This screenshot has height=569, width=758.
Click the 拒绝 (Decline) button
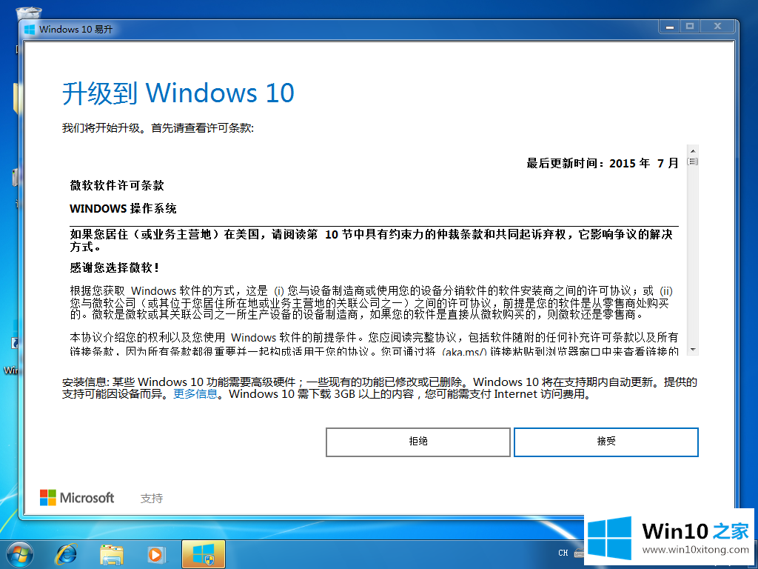418,442
